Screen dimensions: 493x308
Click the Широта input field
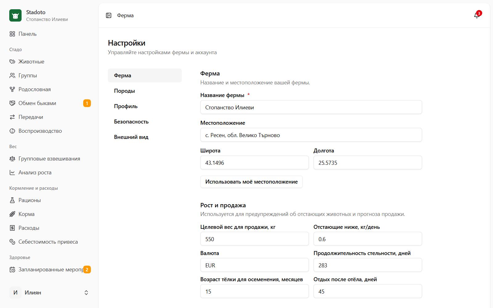point(255,163)
